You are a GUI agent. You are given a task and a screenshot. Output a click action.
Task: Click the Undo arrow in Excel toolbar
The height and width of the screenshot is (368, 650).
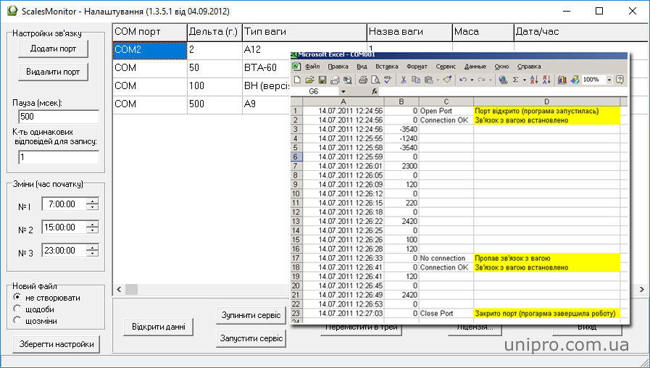[x=463, y=80]
